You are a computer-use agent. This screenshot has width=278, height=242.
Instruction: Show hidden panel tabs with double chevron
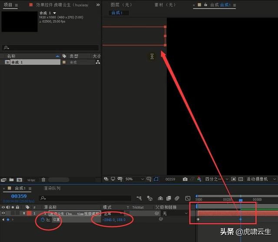pyautogui.click(x=98, y=5)
